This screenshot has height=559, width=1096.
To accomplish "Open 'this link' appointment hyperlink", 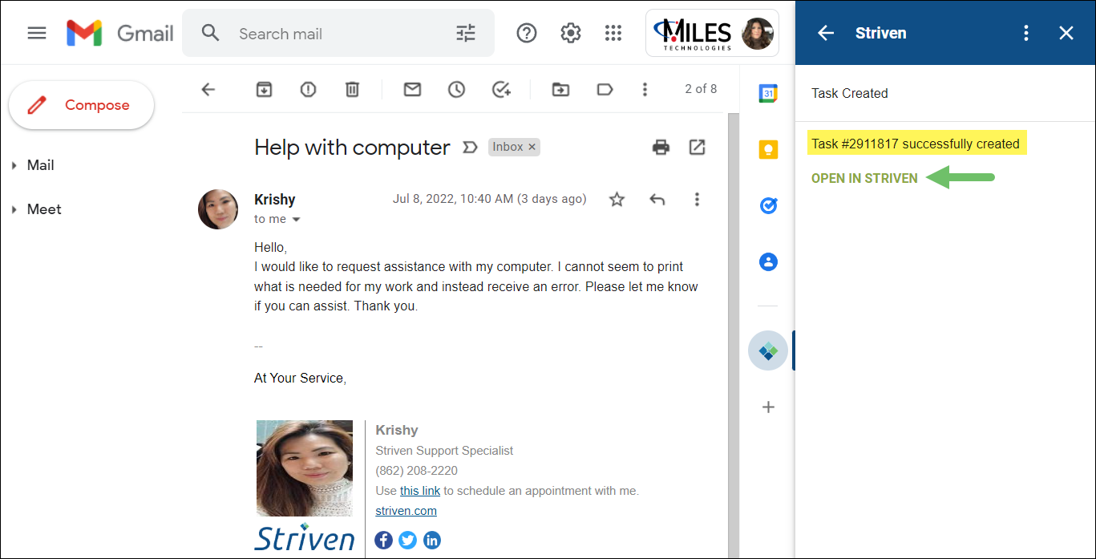I will pyautogui.click(x=420, y=491).
